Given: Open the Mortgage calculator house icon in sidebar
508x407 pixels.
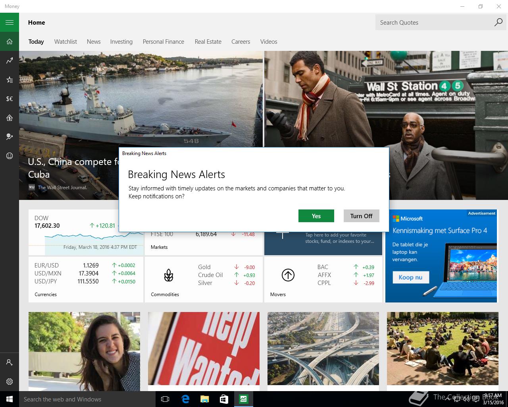Looking at the screenshot, I should tap(10, 118).
